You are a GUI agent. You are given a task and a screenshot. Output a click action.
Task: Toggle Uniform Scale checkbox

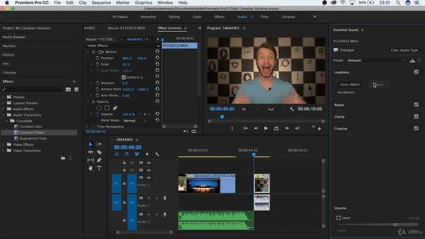coord(124,77)
